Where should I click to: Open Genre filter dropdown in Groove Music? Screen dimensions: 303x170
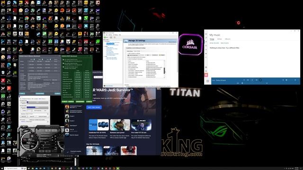pyautogui.click(x=224, y=43)
